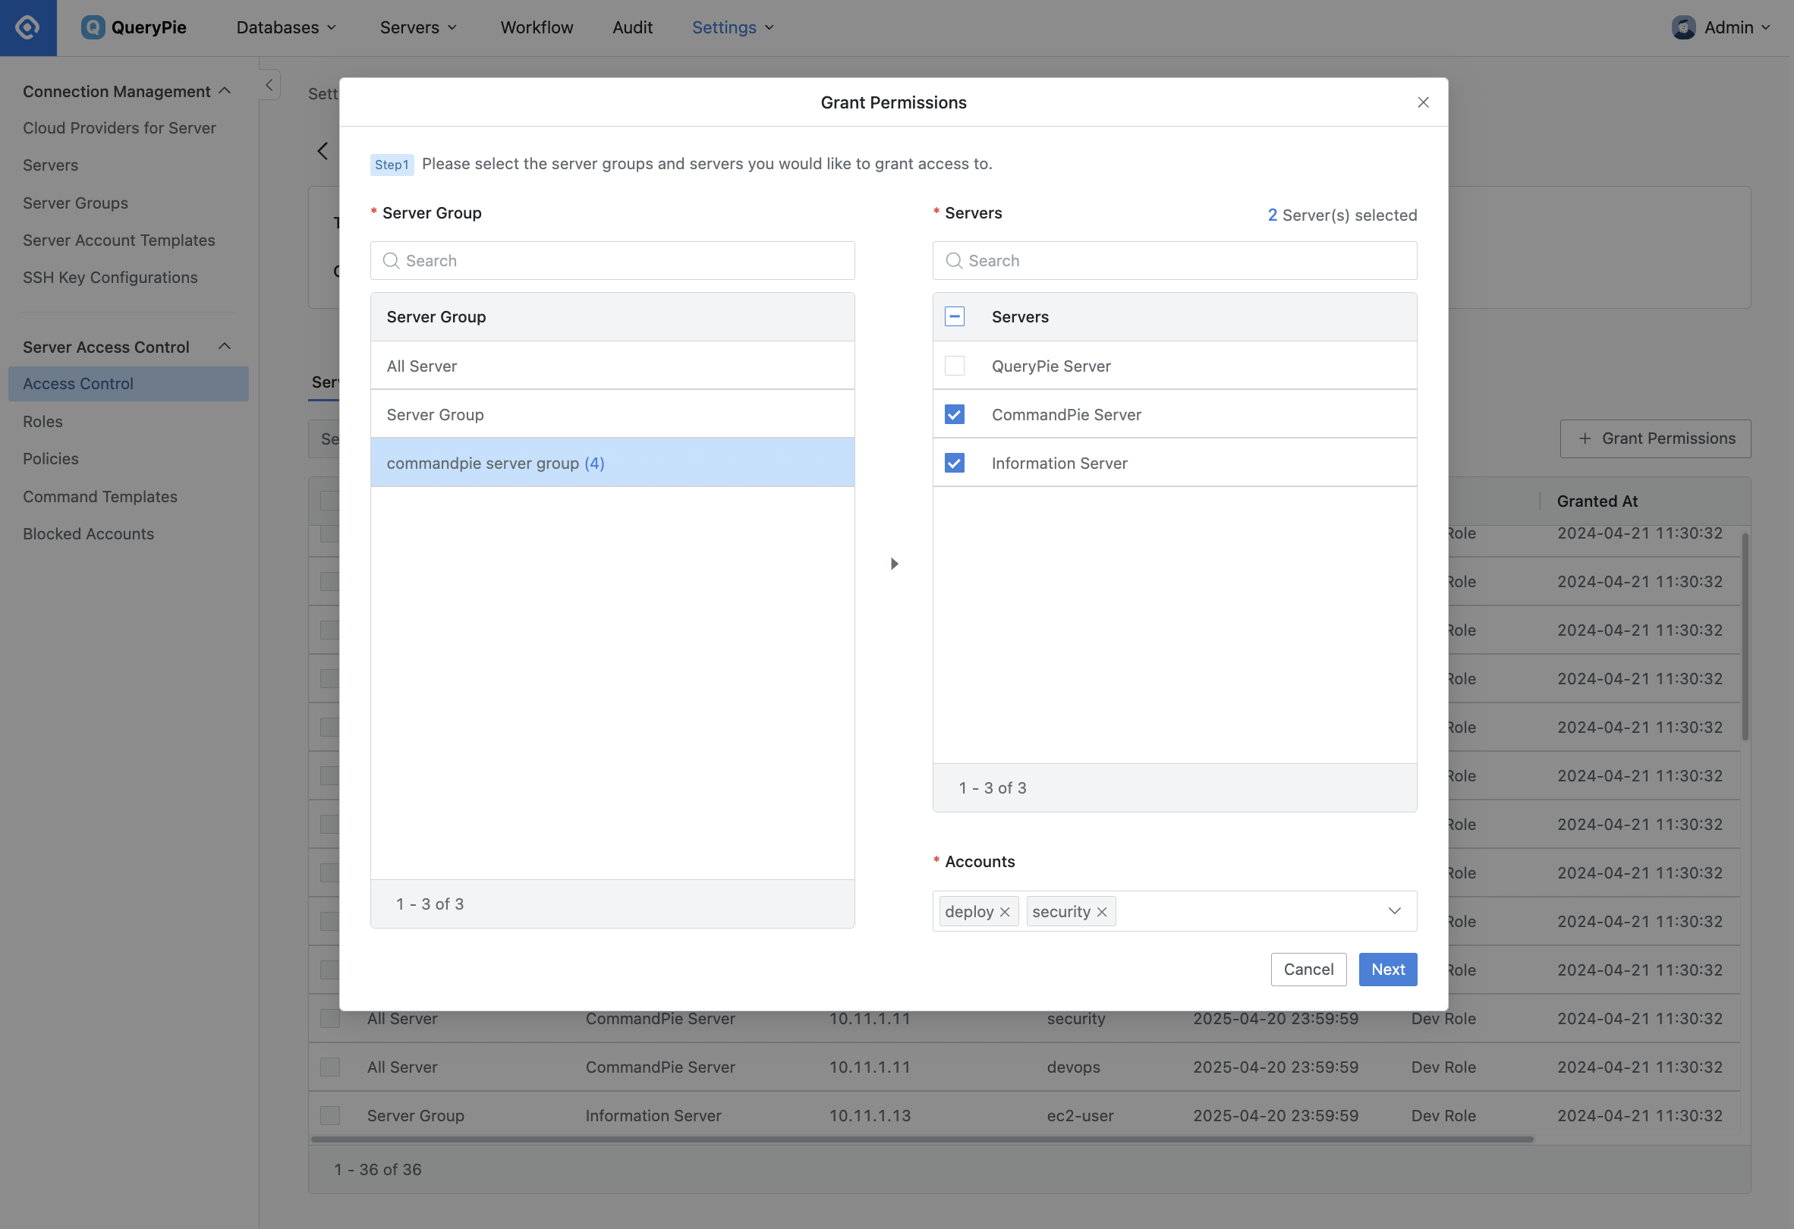
Task: Click the CommandPie Server label in dialog
Action: click(x=1066, y=414)
